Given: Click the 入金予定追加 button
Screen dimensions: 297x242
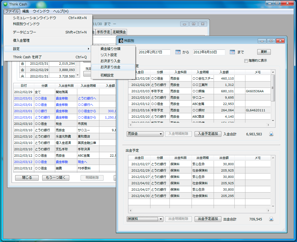Looking at the screenshot, I should tap(208, 134).
